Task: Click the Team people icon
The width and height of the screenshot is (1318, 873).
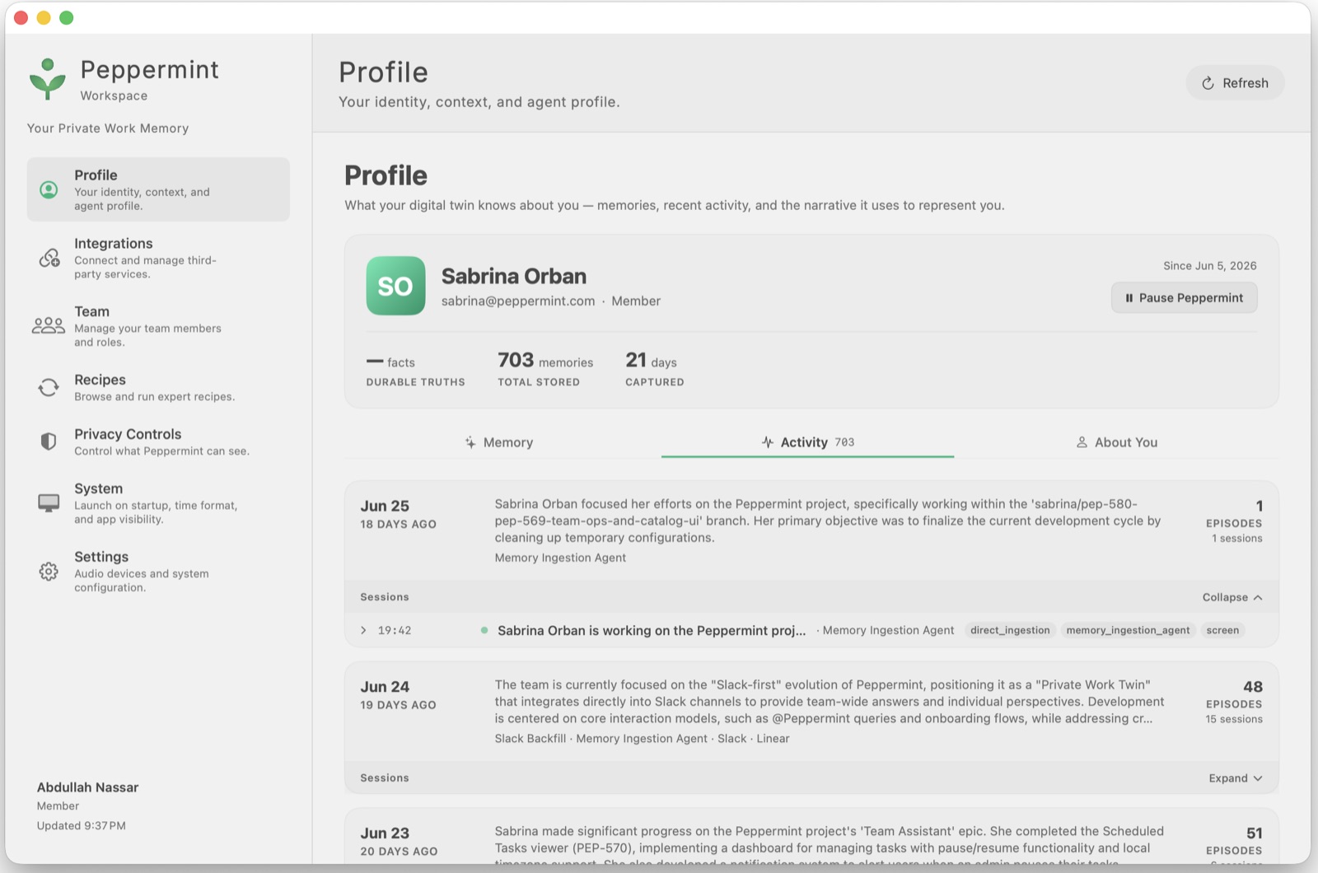Action: 49,326
